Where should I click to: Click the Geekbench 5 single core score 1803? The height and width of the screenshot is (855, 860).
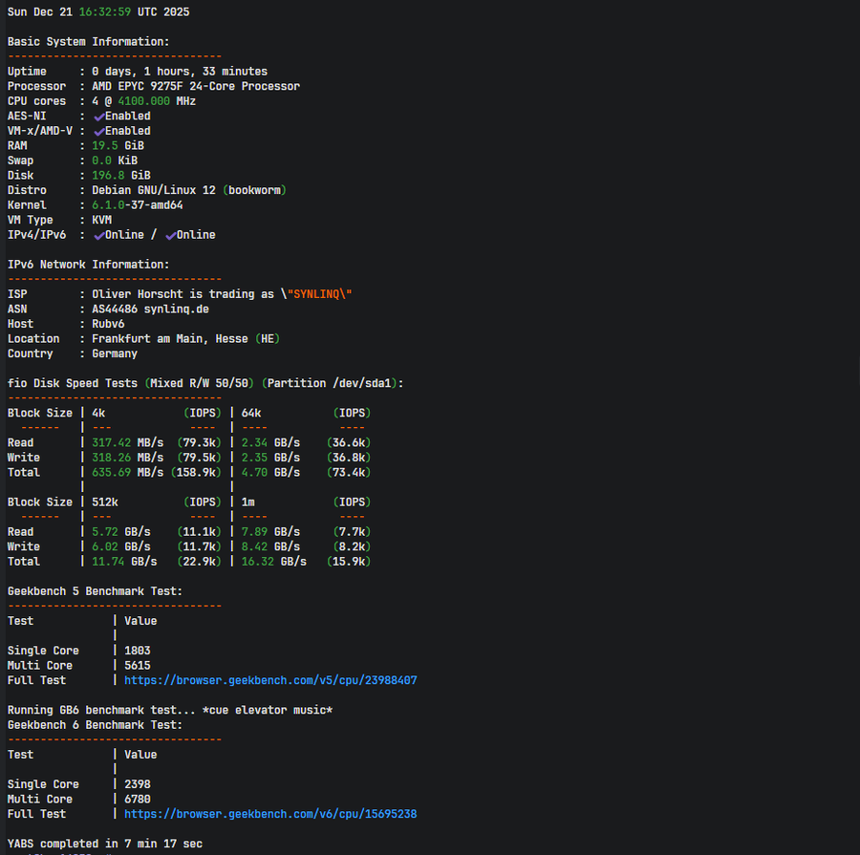click(x=138, y=651)
